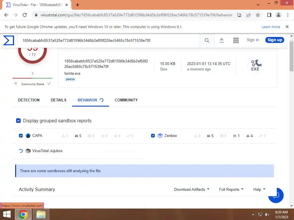294x220 pixels.
Task: Click the search magnifier icon
Action: pyautogui.click(x=207, y=40)
